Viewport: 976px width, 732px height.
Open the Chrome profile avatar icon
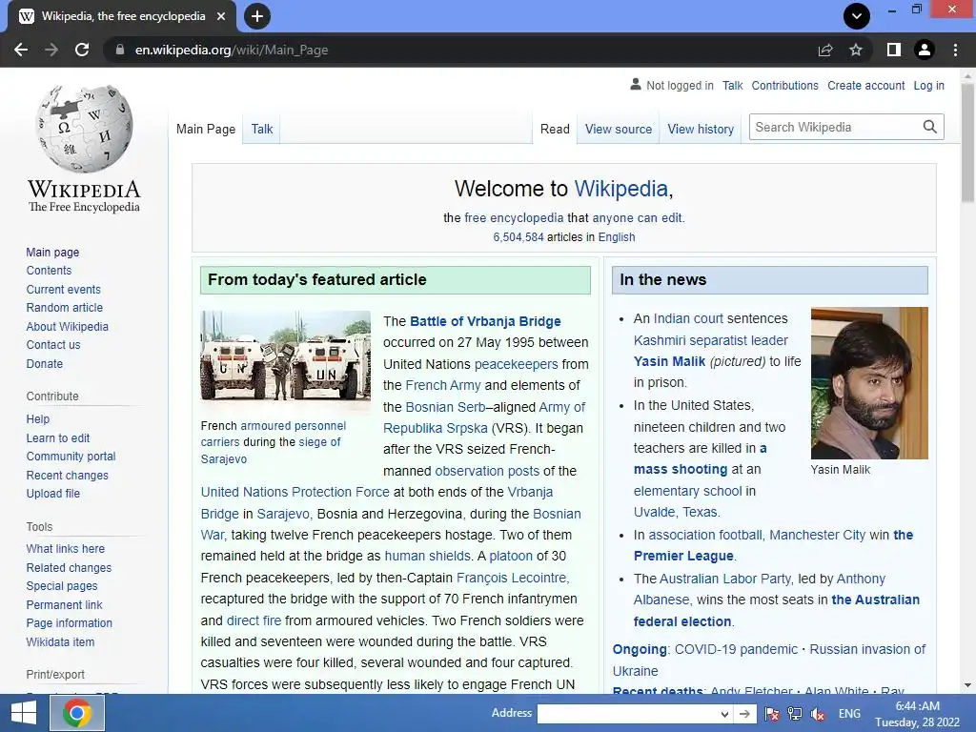[x=925, y=50]
